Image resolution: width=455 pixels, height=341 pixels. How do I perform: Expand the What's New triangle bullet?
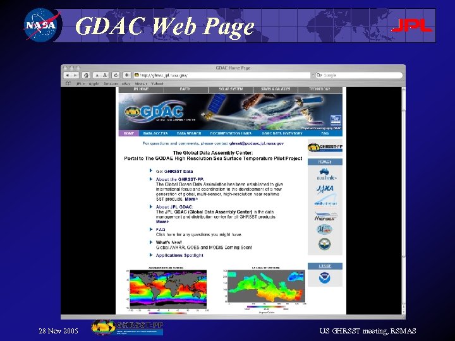tap(151, 242)
